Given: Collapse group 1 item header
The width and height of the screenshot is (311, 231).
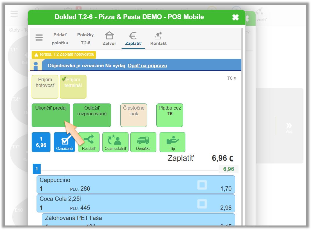Looking at the screenshot, I should click(x=37, y=169).
